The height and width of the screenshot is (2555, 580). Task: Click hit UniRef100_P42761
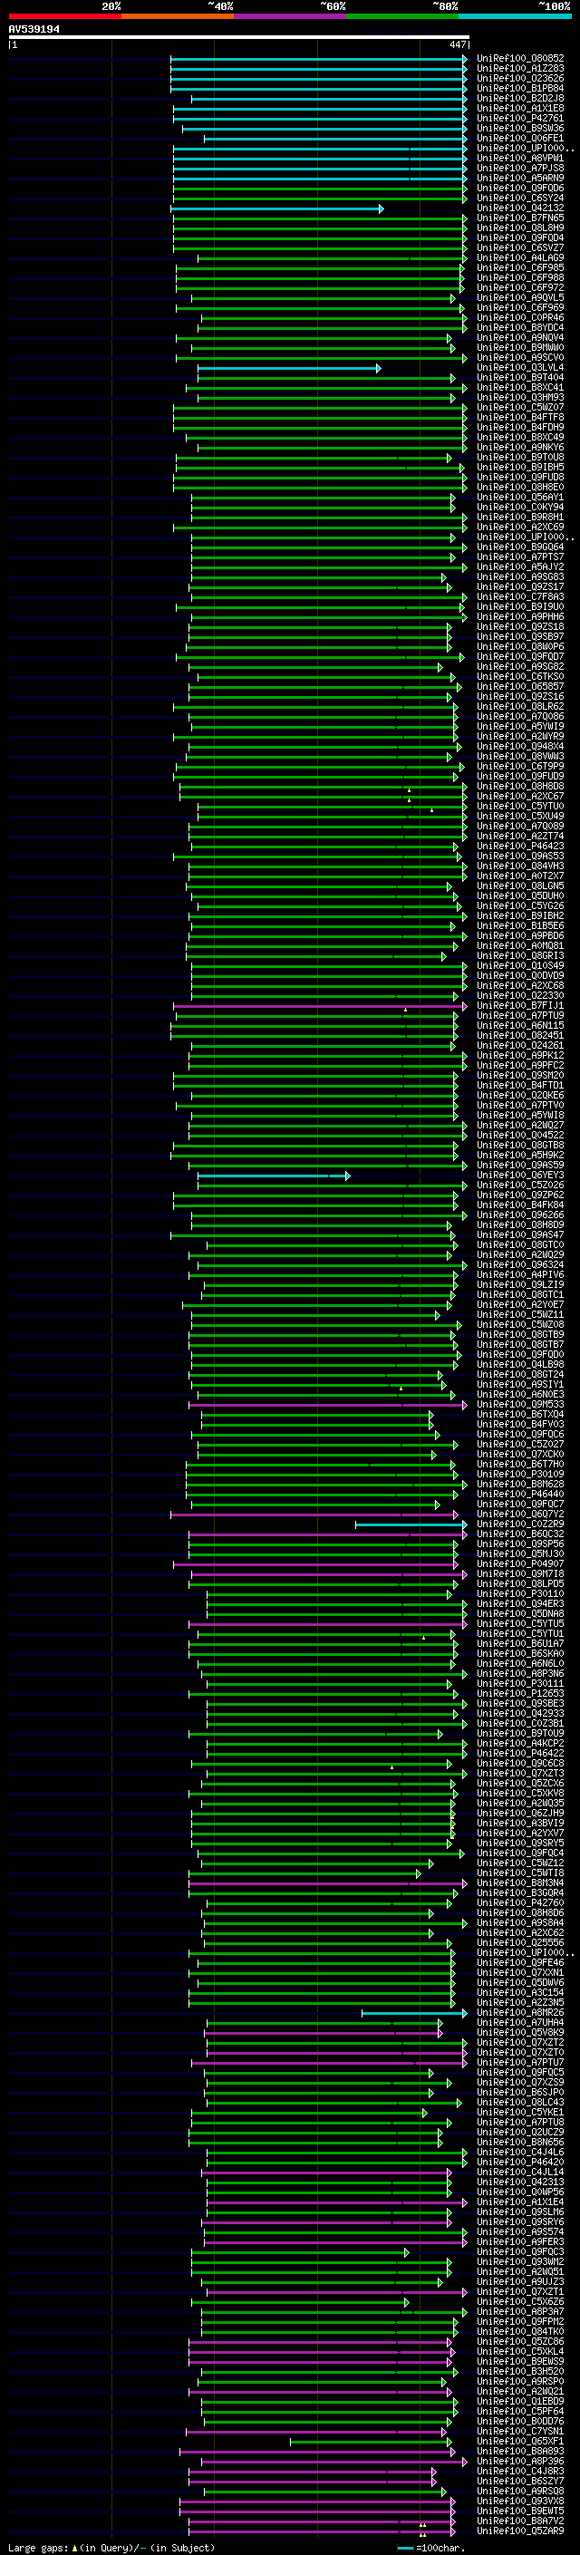pyautogui.click(x=520, y=118)
